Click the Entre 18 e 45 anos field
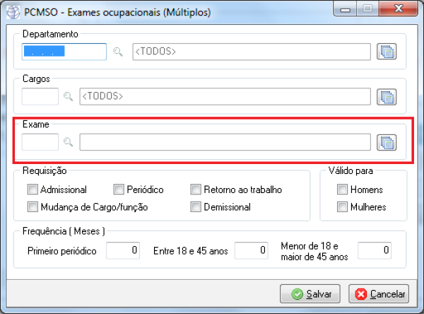The image size is (424, 314). click(x=251, y=250)
